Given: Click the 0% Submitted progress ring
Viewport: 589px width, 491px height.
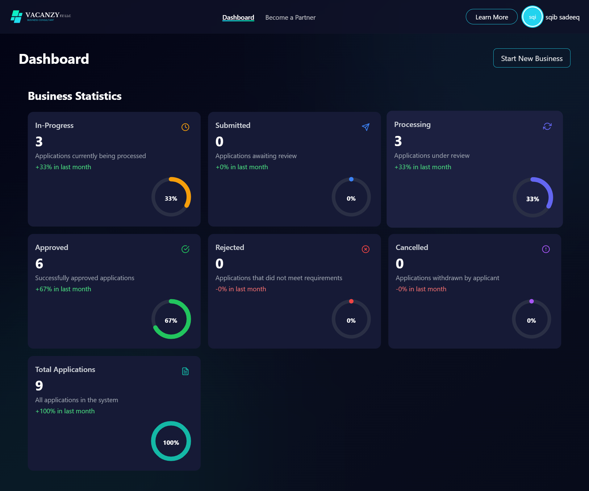Looking at the screenshot, I should coord(351,197).
